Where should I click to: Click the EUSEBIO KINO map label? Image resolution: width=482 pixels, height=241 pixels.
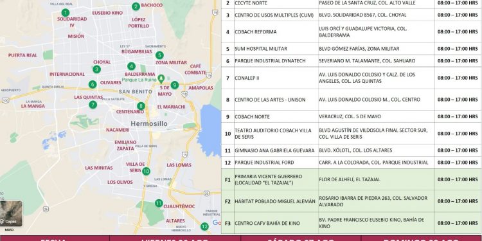click(107, 13)
